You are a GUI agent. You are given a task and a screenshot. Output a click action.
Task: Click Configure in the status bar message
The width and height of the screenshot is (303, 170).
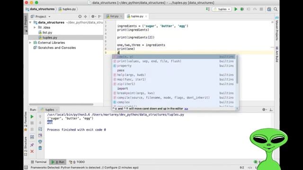(x=111, y=168)
